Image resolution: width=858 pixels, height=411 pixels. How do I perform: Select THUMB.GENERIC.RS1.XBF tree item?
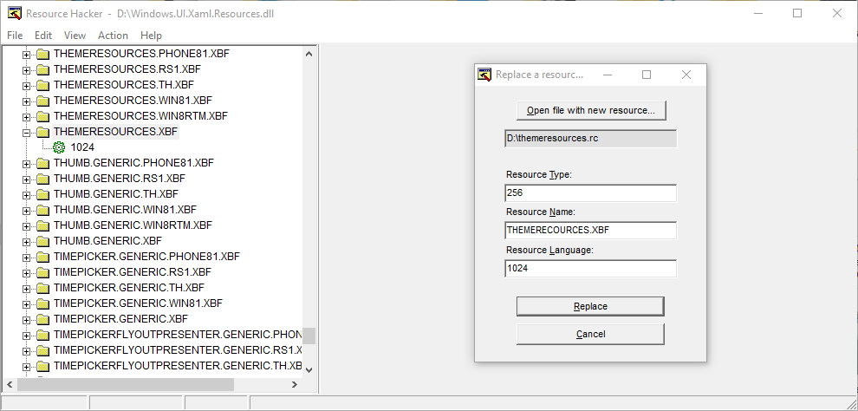tap(120, 179)
